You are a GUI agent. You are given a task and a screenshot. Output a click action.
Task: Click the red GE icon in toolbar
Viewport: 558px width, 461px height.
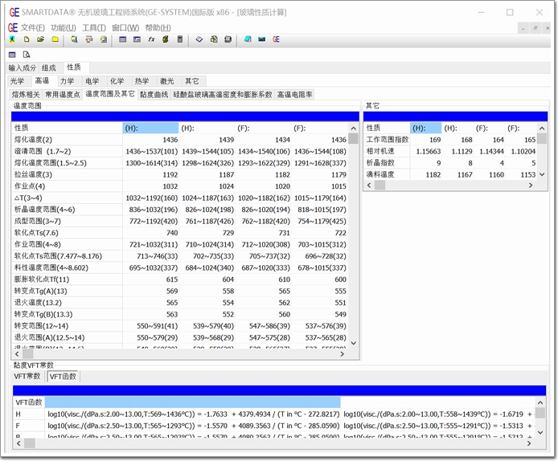(x=276, y=39)
